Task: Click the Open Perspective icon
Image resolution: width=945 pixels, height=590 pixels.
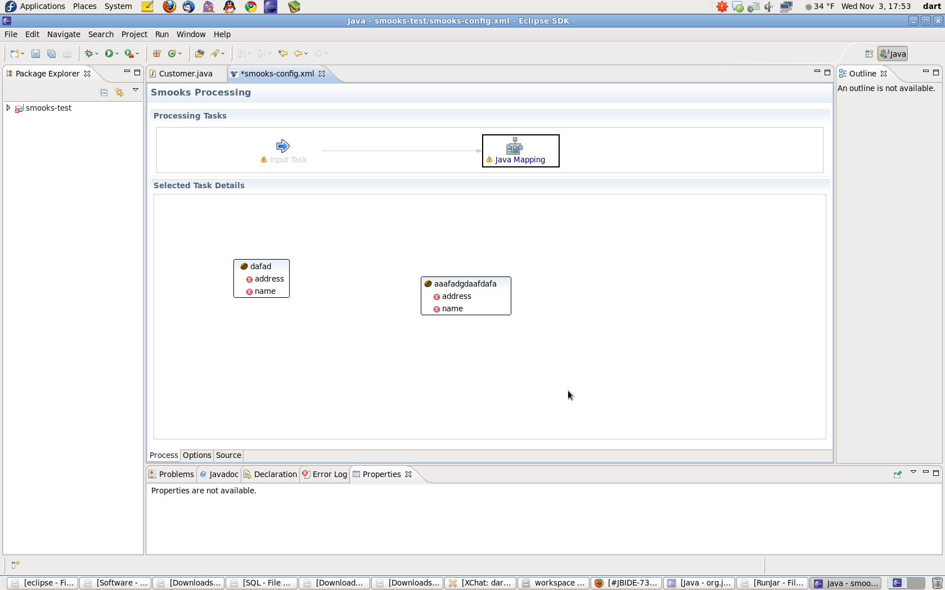Action: [869, 54]
